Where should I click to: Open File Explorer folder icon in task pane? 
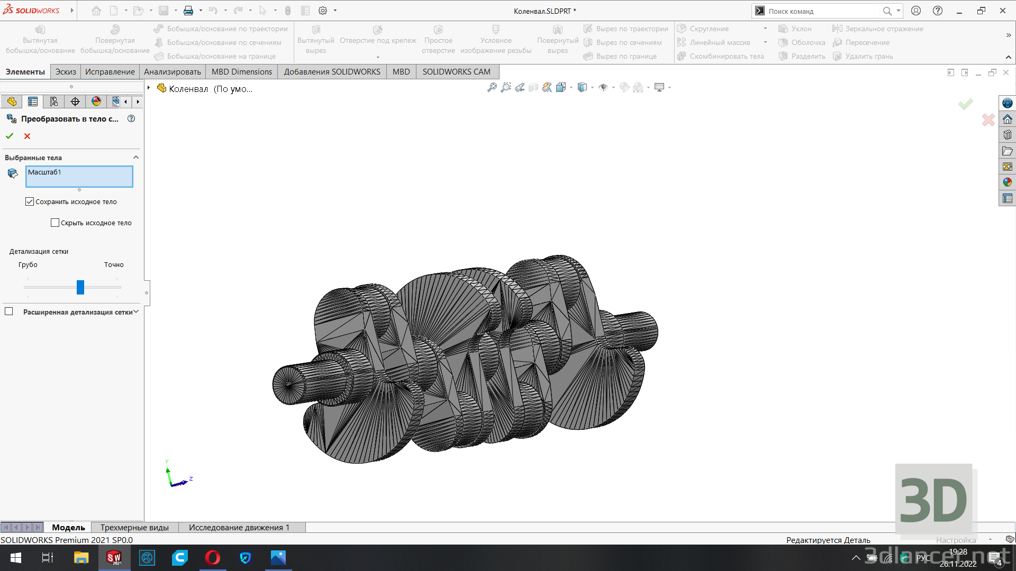pyautogui.click(x=1008, y=151)
